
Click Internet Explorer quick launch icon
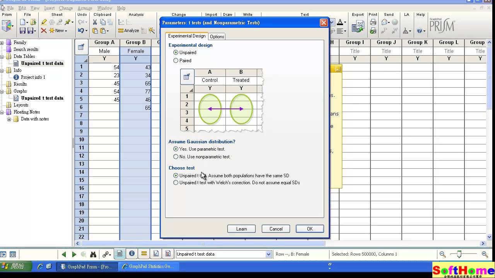pyautogui.click(x=40, y=266)
